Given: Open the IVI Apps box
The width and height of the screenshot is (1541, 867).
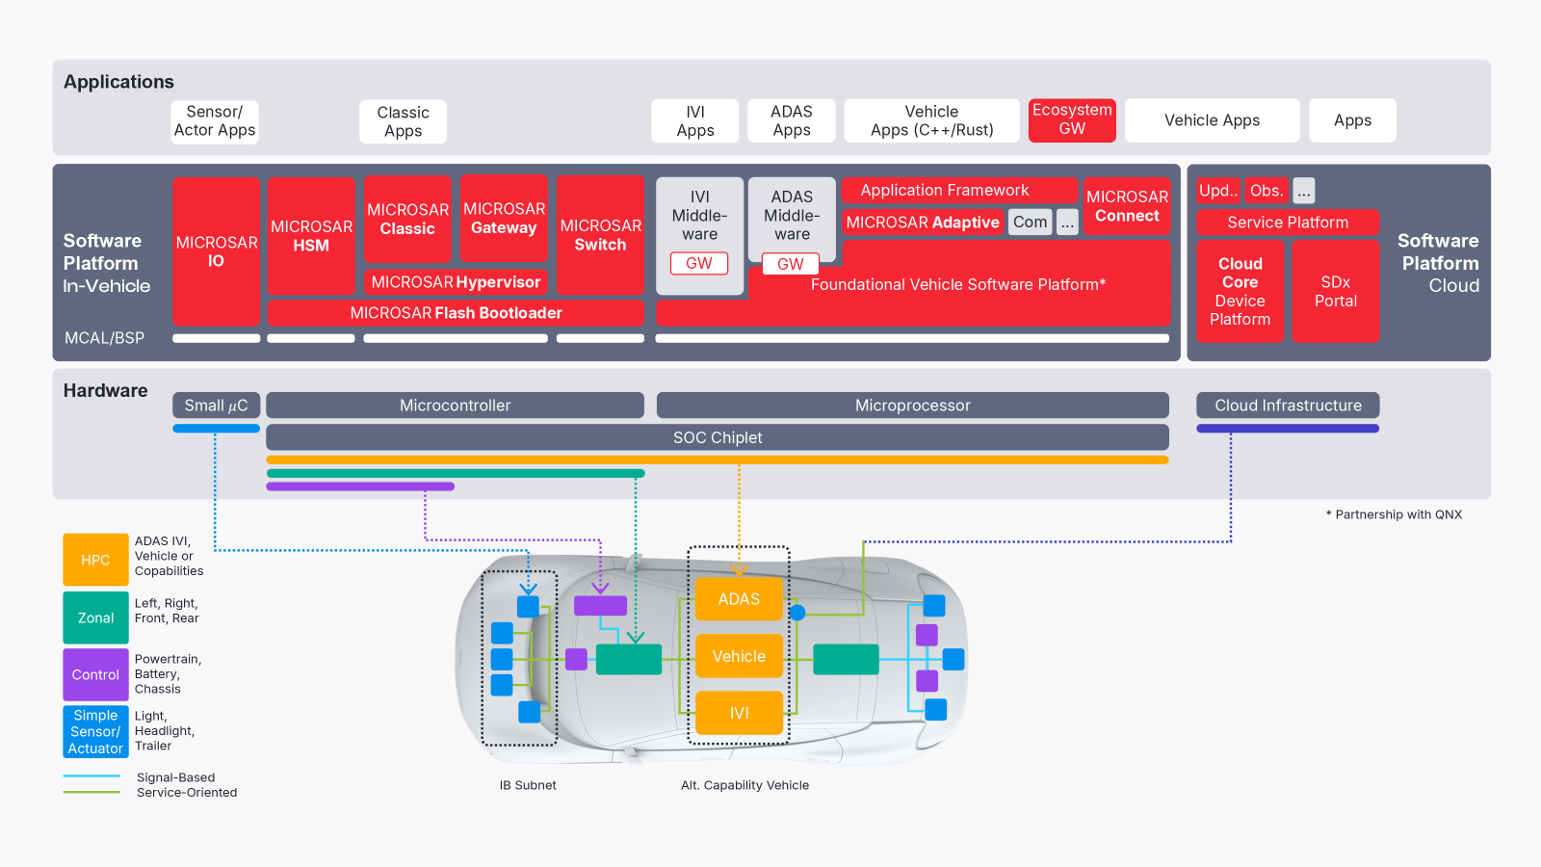Looking at the screenshot, I should (x=695, y=121).
